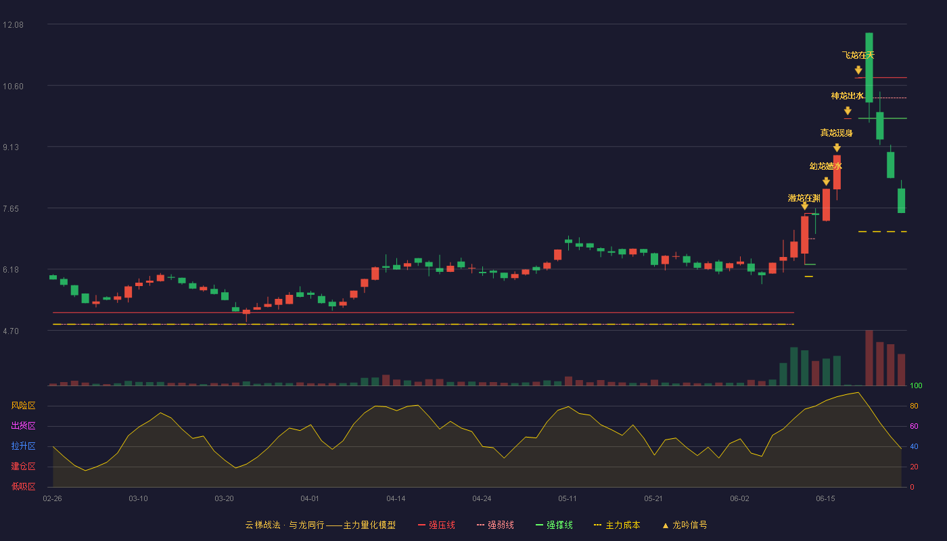Viewport: 947px width, 541px height.
Task: Click the blue 40 indicator scale value
Action: 913,446
